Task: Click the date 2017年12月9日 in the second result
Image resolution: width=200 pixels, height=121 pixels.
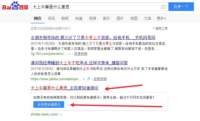Action: pyautogui.click(x=42, y=69)
